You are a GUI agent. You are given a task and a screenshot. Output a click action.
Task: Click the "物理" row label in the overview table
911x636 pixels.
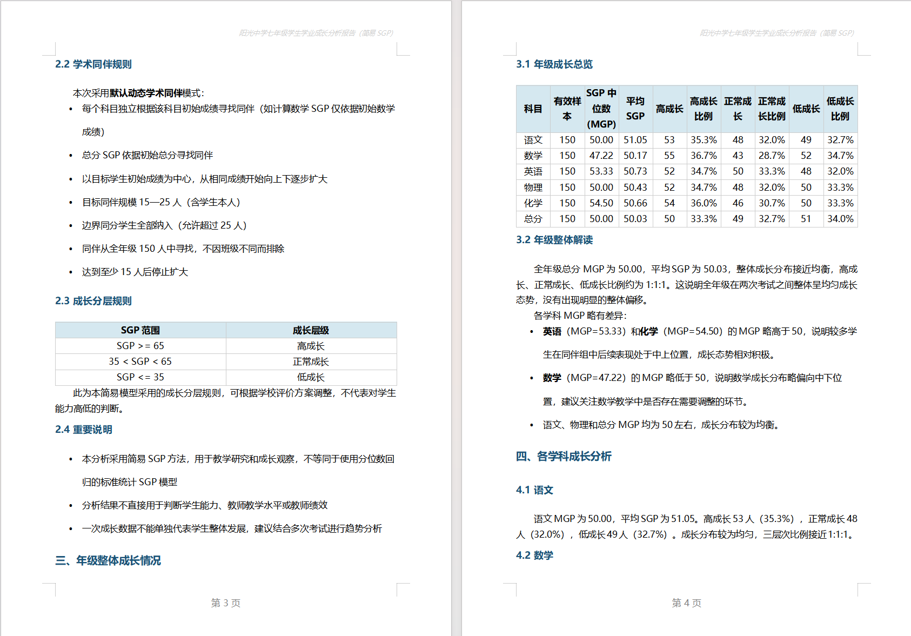pyautogui.click(x=533, y=188)
